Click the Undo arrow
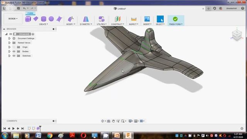 (x=24, y=8)
